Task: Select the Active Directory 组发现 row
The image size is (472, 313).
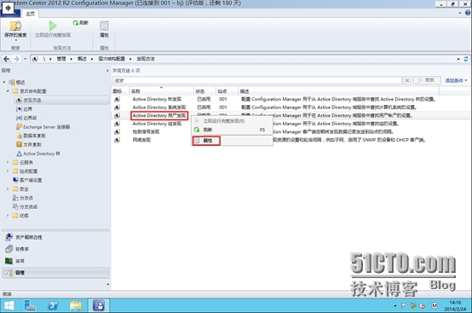Action: coord(291,124)
